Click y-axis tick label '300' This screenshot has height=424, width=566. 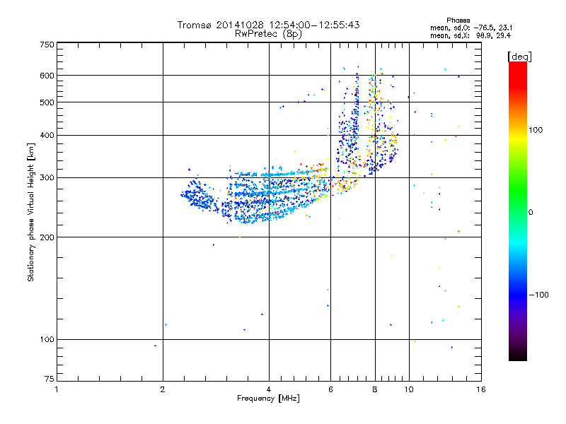(x=47, y=177)
